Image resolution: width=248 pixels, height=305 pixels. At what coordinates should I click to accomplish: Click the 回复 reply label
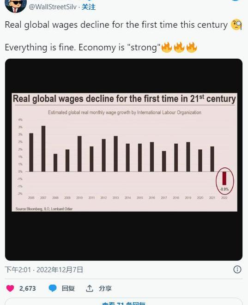point(68,288)
